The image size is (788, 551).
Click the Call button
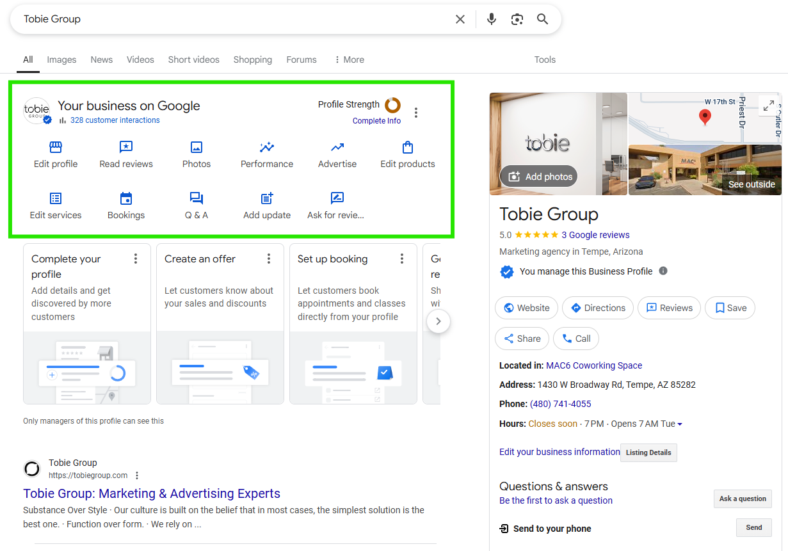[x=576, y=339]
